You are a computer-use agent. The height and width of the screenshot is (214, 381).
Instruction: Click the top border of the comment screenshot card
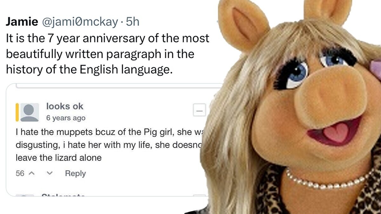tap(114, 84)
